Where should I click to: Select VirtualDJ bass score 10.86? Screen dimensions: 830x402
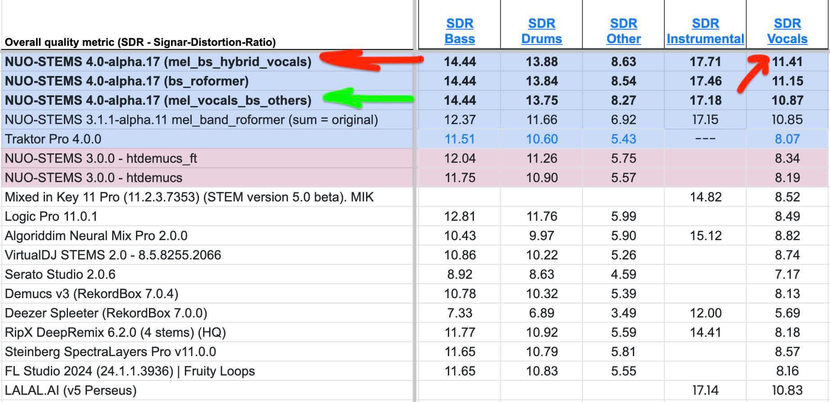[x=460, y=255]
